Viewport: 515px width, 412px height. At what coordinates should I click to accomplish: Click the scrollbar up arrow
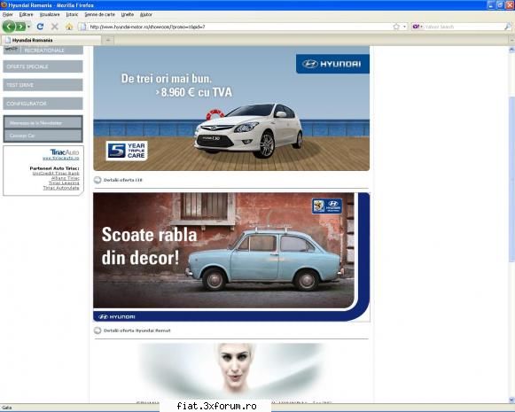pos(511,51)
